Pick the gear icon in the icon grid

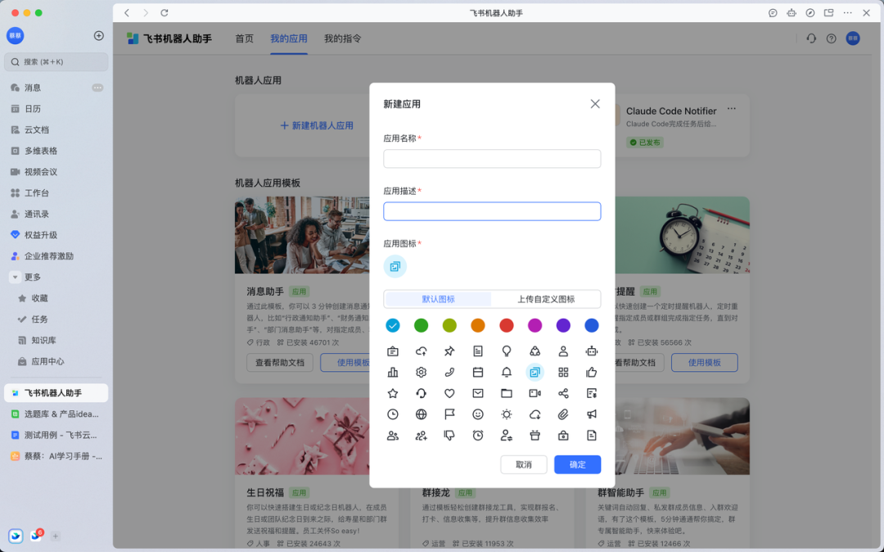(422, 372)
